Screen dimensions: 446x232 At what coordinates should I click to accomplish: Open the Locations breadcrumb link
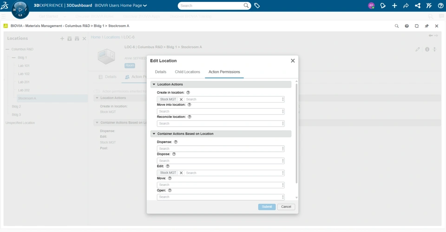pos(112,37)
